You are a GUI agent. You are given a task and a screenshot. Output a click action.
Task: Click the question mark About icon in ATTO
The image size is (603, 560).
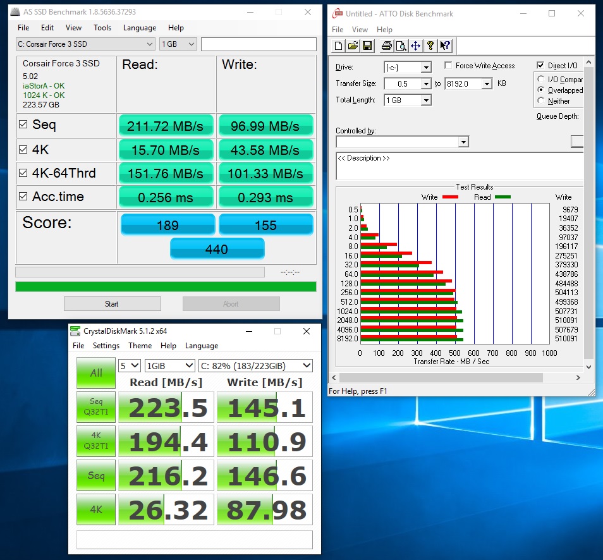430,46
